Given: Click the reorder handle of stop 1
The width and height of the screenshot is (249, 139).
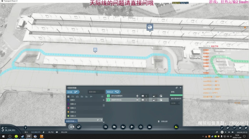Looking at the screenshot, I should click(x=137, y=96).
